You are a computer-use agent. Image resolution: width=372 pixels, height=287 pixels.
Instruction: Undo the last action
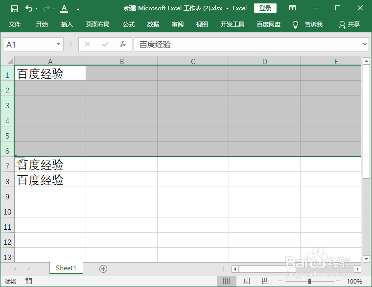point(29,8)
